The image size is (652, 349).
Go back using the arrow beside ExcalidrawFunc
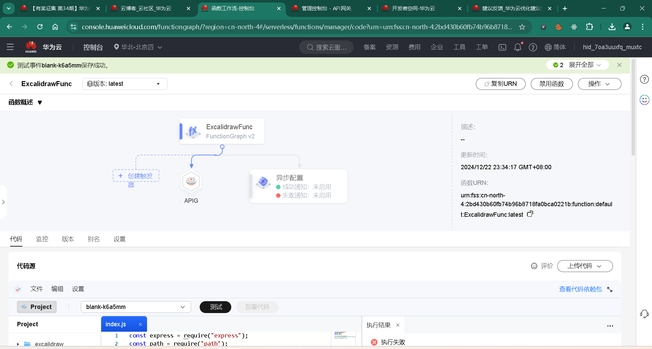click(11, 84)
